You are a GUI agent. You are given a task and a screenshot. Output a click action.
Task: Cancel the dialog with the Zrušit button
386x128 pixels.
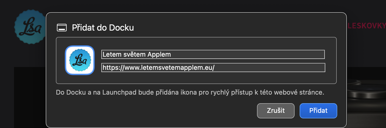[x=276, y=111]
